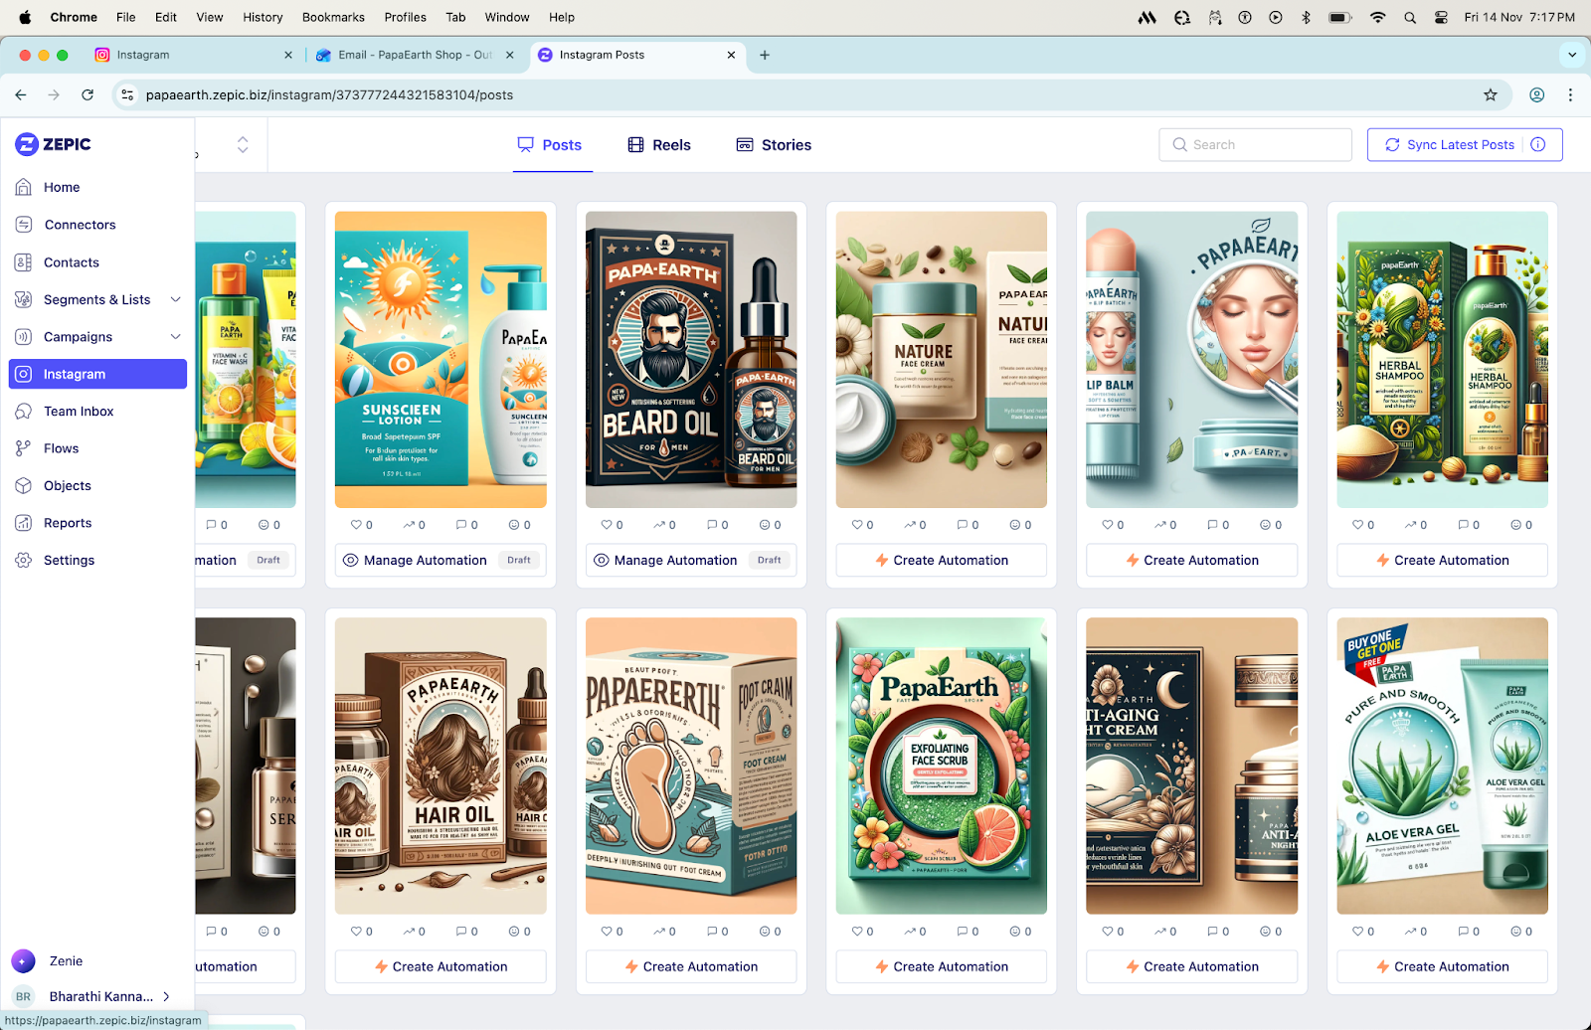This screenshot has height=1030, width=1591.
Task: Open macOS Spotlight search
Action: coord(1410,17)
